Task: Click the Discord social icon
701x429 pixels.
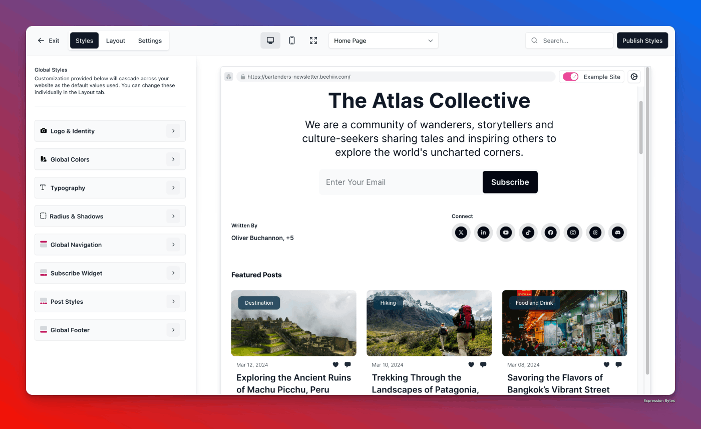Action: point(618,232)
